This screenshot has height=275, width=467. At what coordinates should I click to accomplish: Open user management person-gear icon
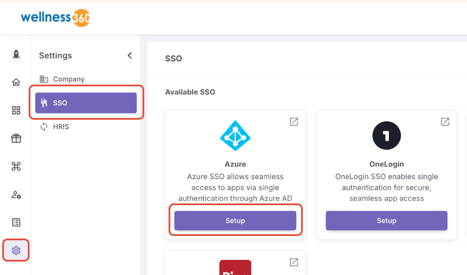[16, 195]
